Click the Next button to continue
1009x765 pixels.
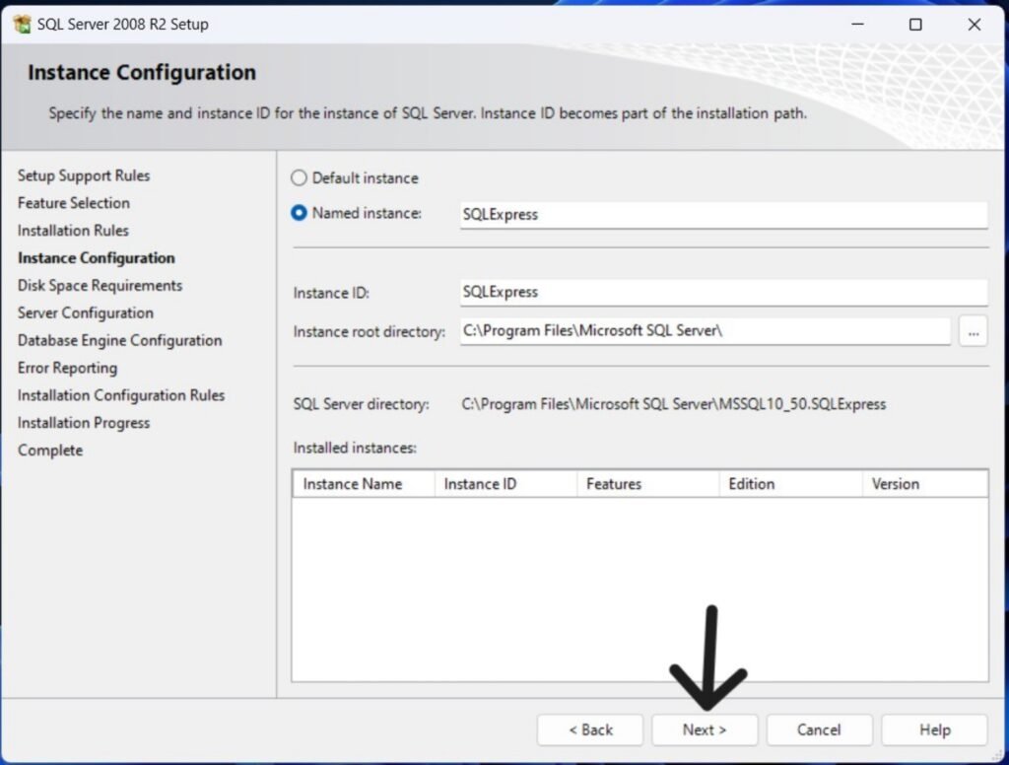[704, 730]
